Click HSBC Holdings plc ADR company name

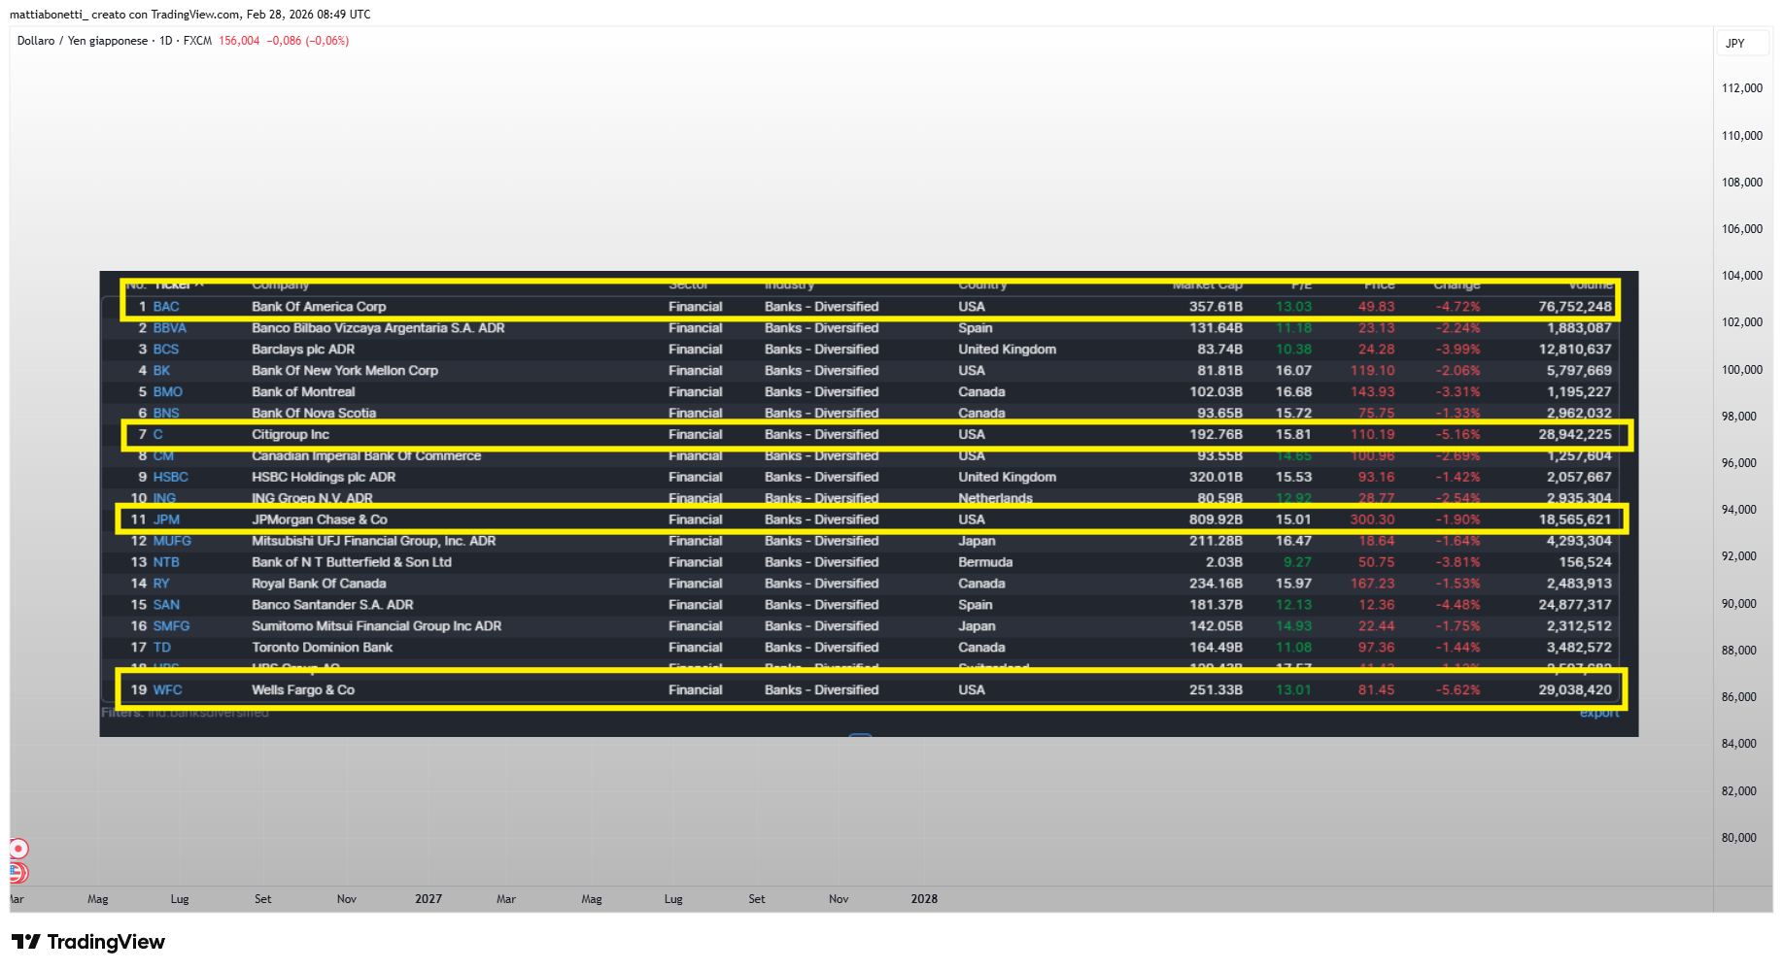pyautogui.click(x=324, y=478)
